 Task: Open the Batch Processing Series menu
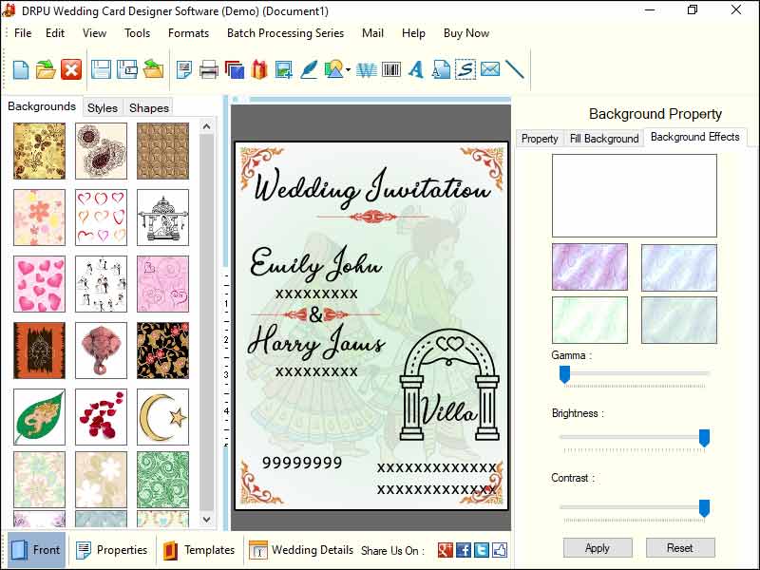[285, 32]
